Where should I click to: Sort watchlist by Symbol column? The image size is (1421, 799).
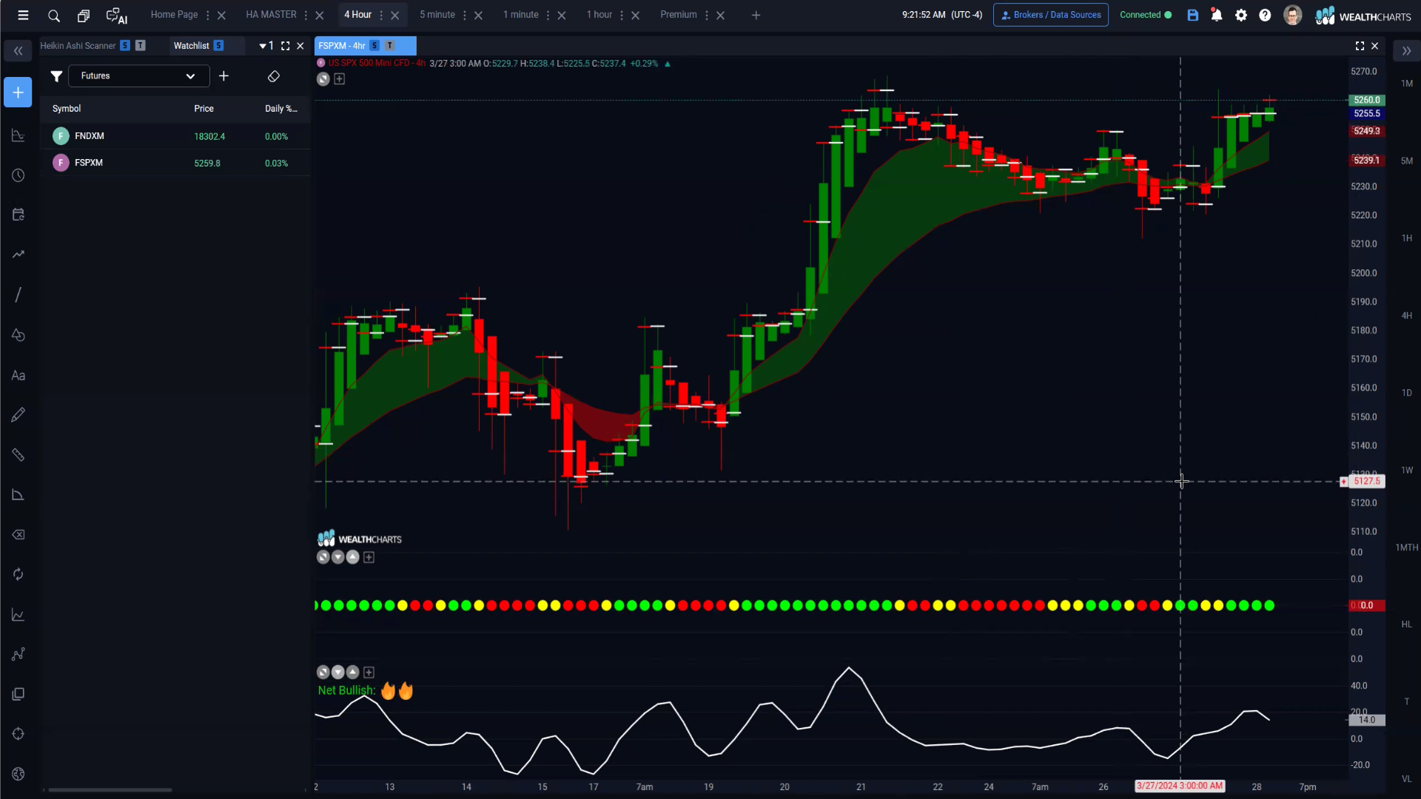(67, 109)
